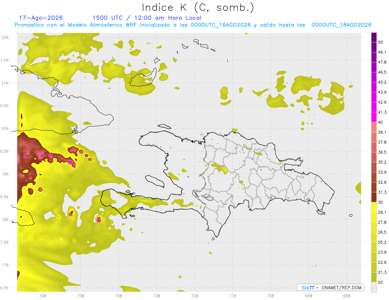Click the '71W' longitude label
Viewport: 389px width, 300px height.
[x=232, y=296]
